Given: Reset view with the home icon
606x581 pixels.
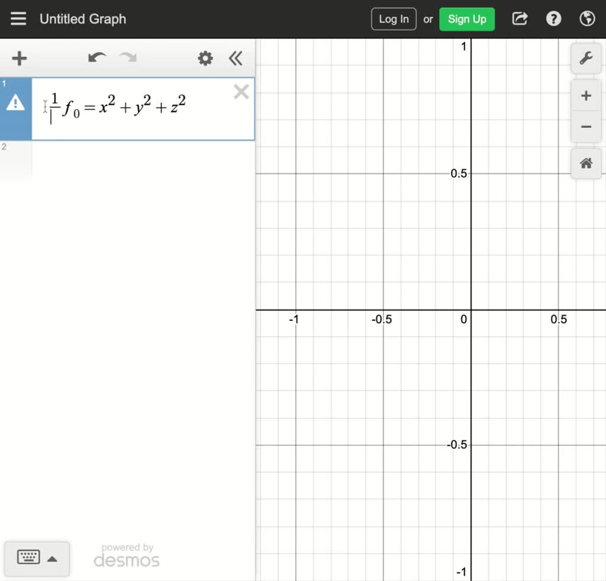Looking at the screenshot, I should (x=585, y=163).
